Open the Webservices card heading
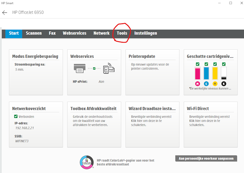This screenshot has height=173, width=244. [x=82, y=56]
